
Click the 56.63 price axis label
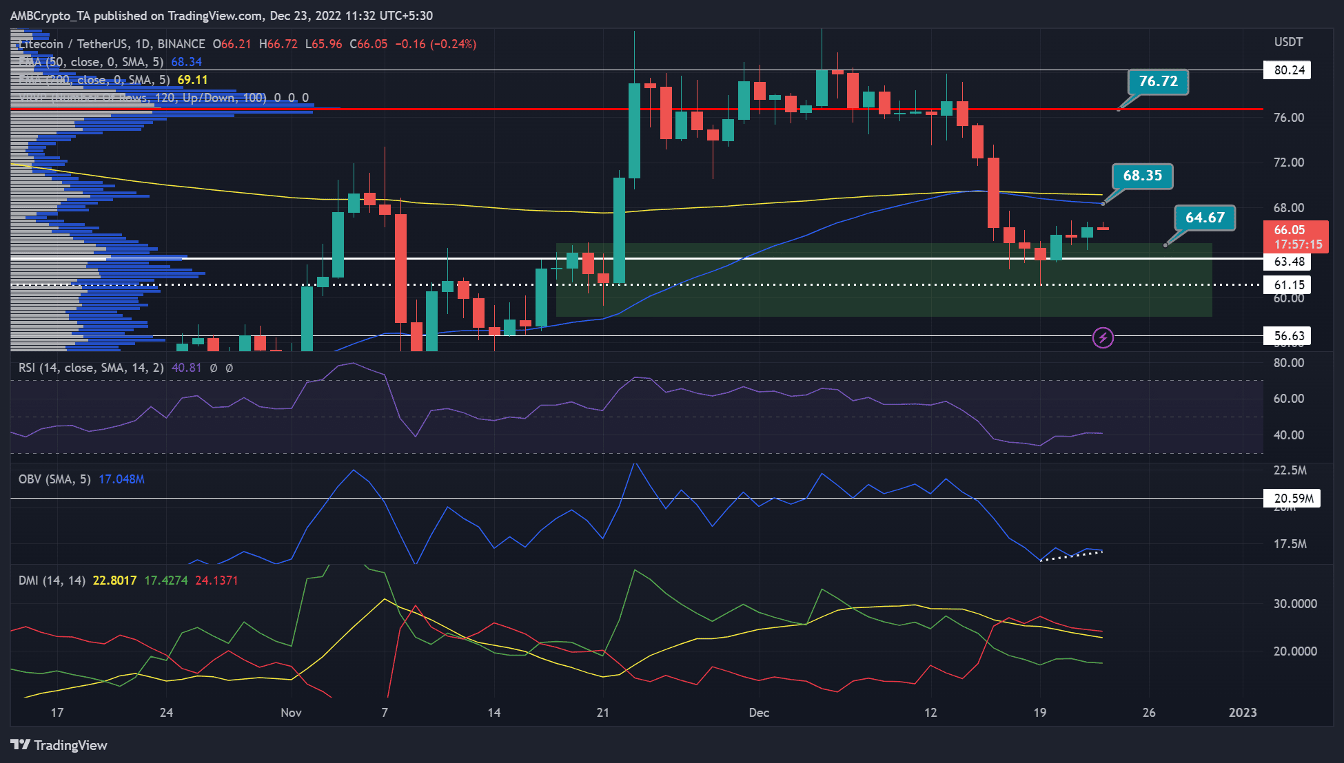pyautogui.click(x=1287, y=336)
